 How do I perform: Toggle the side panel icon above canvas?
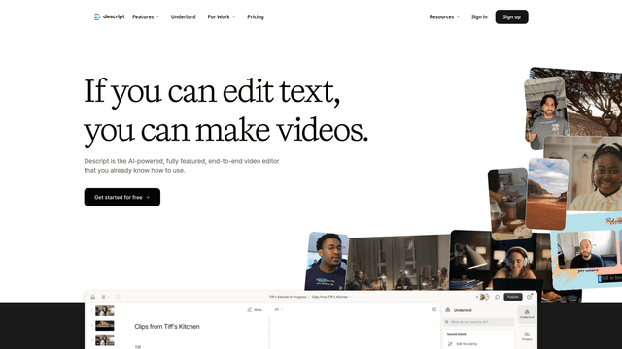pyautogui.click(x=434, y=310)
